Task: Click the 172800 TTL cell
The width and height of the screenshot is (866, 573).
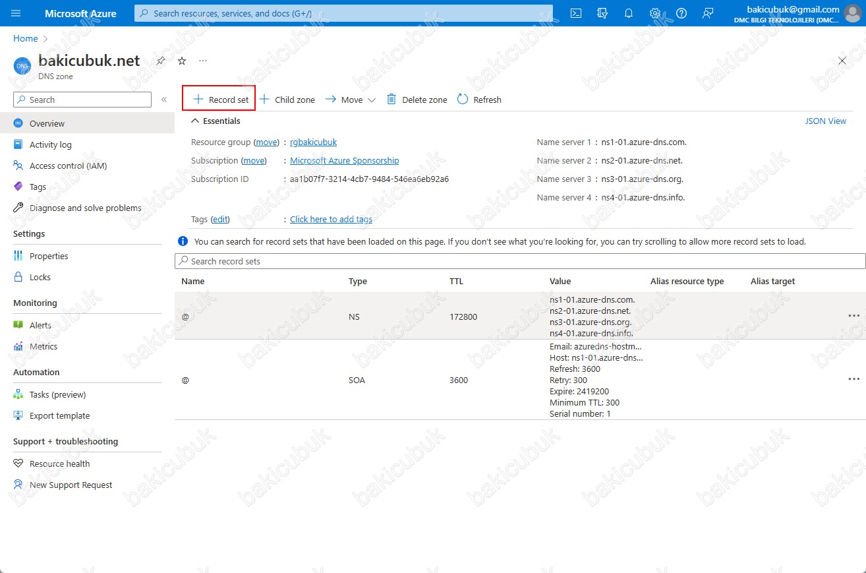Action: pyautogui.click(x=463, y=317)
